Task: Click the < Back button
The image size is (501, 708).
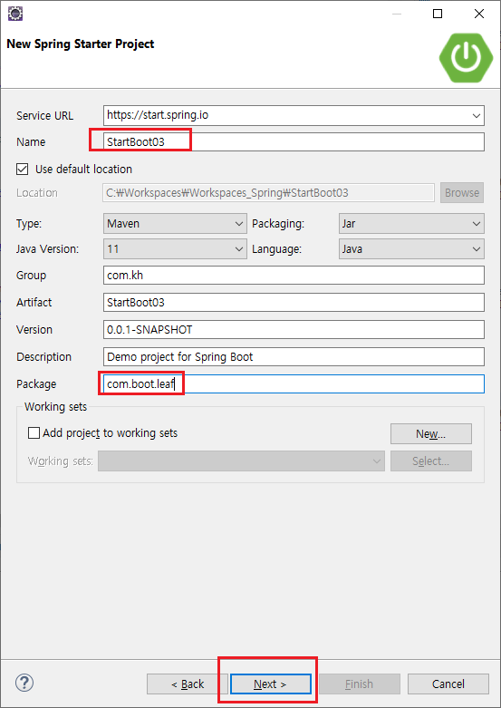Action: click(x=188, y=684)
